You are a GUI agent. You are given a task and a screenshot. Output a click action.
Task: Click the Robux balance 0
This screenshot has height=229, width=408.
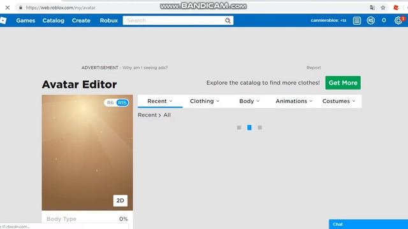pos(384,20)
